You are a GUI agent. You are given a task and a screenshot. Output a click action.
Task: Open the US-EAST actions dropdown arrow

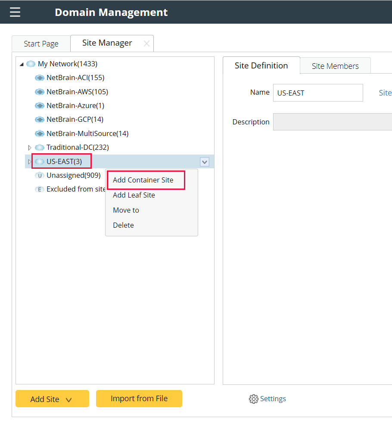[x=204, y=161]
